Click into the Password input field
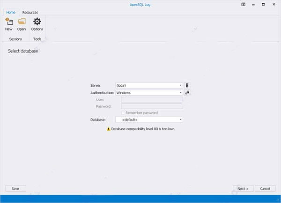Image resolution: width=281 pixels, height=203 pixels. click(x=152, y=106)
